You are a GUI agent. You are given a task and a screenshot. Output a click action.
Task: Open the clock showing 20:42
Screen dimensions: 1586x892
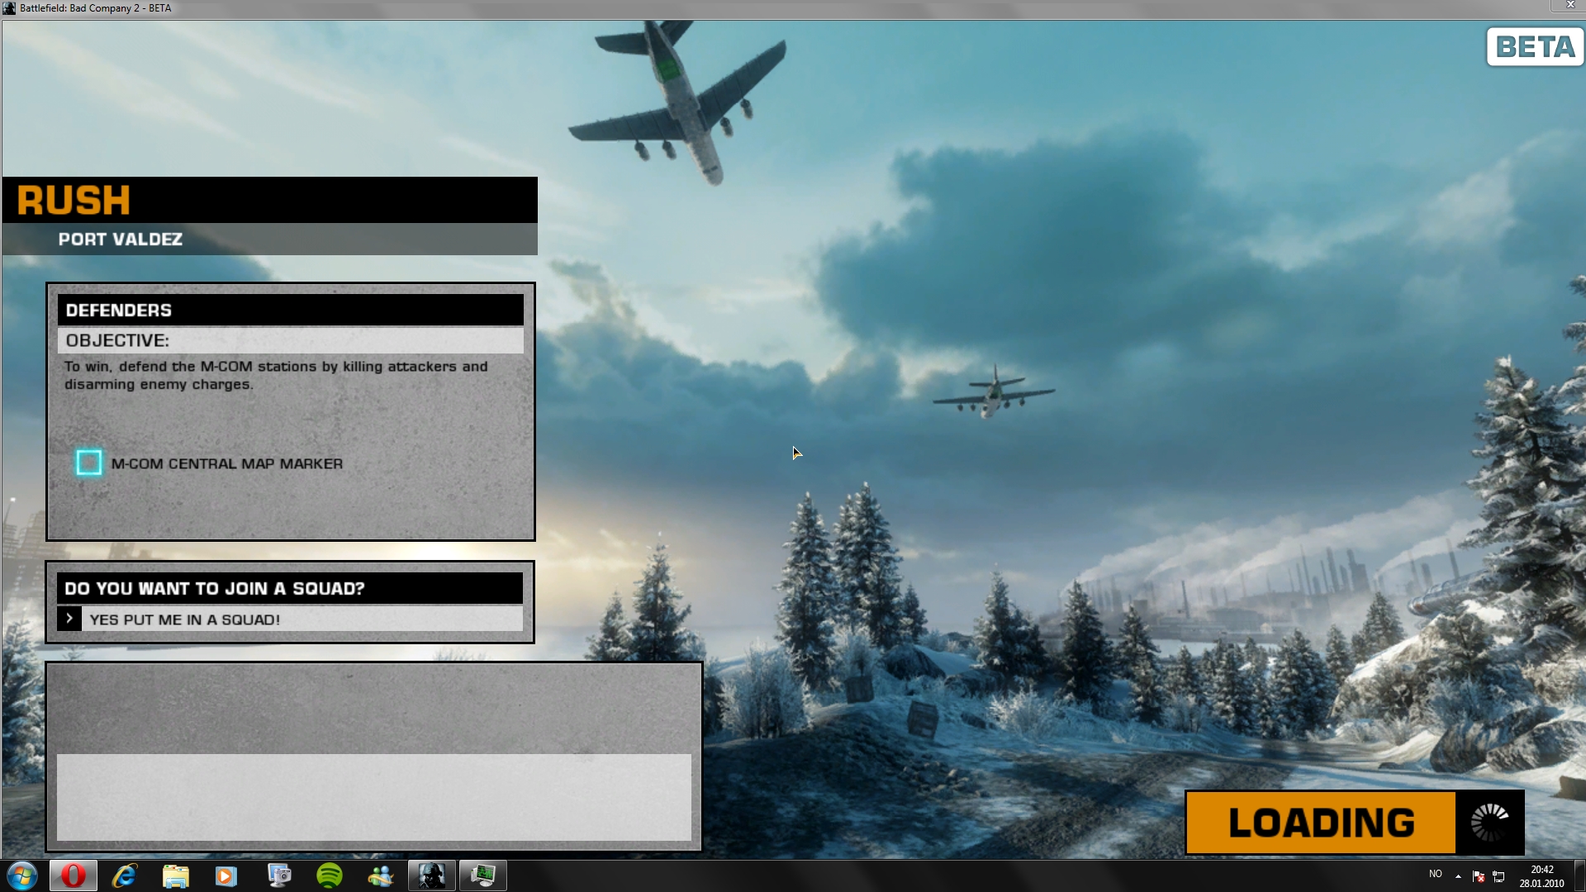click(x=1541, y=876)
